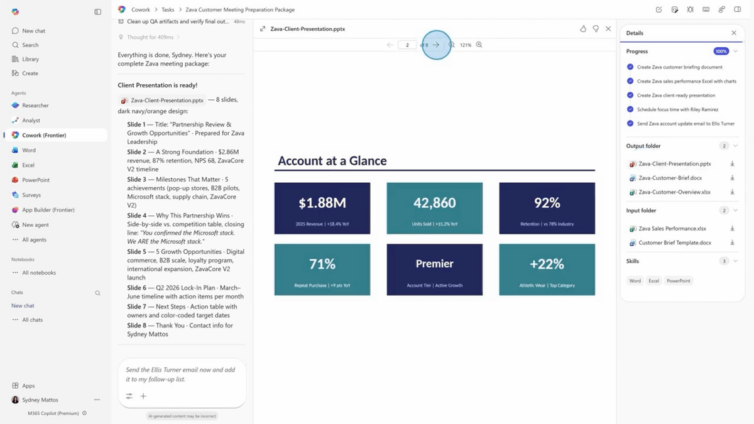Viewport: 754px width, 424px height.
Task: Collapse the Progress section
Action: point(735,52)
